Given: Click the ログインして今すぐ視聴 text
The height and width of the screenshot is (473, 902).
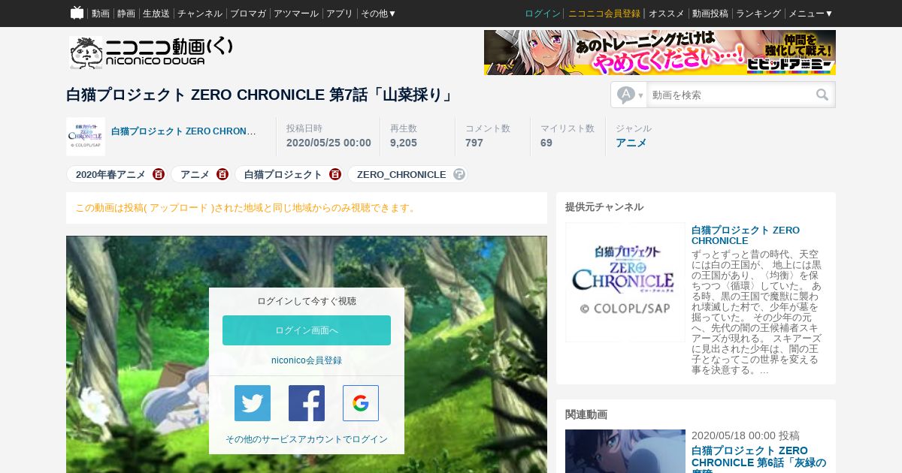Looking at the screenshot, I should pos(307,301).
